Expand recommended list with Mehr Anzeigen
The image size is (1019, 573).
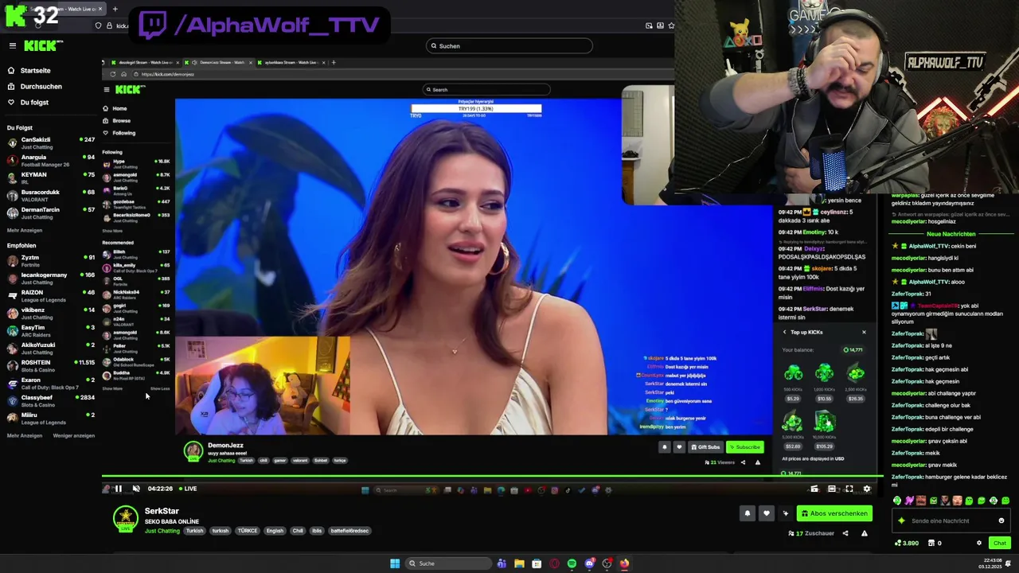point(25,436)
